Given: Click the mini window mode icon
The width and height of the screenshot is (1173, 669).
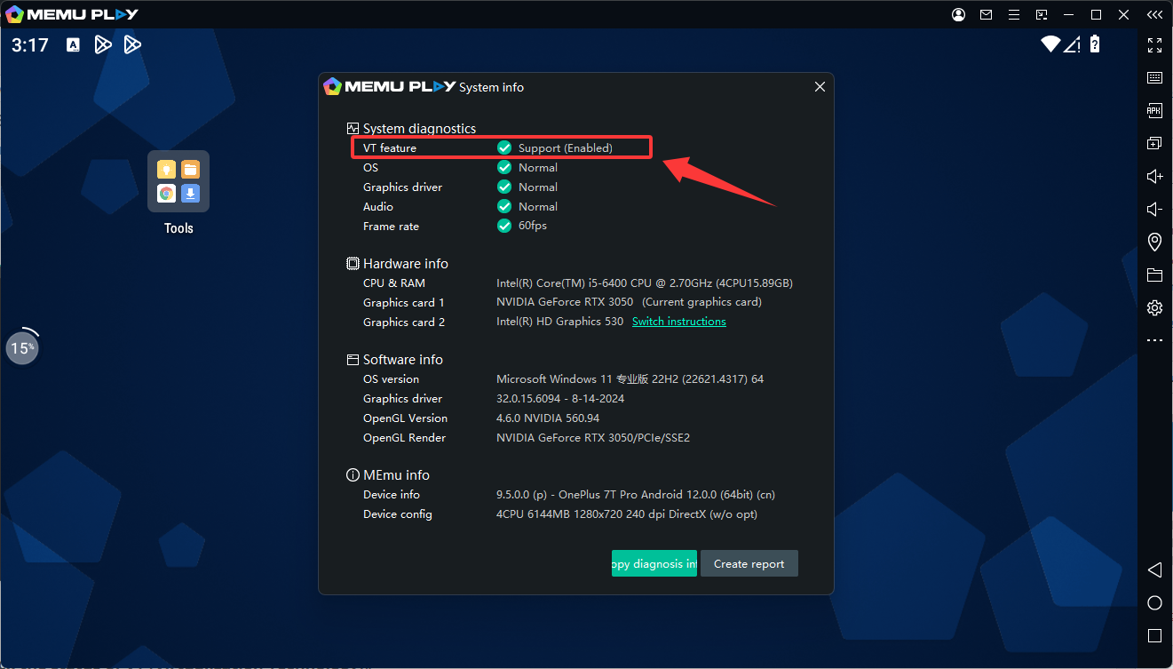Looking at the screenshot, I should pos(1042,14).
